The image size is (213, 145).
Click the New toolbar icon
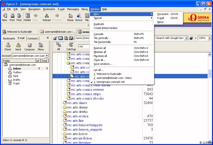click(x=5, y=17)
